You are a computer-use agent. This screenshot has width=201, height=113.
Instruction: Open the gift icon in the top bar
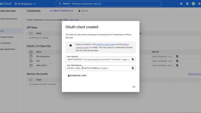(181, 4)
